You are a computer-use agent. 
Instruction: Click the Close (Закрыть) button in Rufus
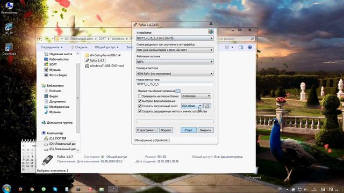coord(205,130)
